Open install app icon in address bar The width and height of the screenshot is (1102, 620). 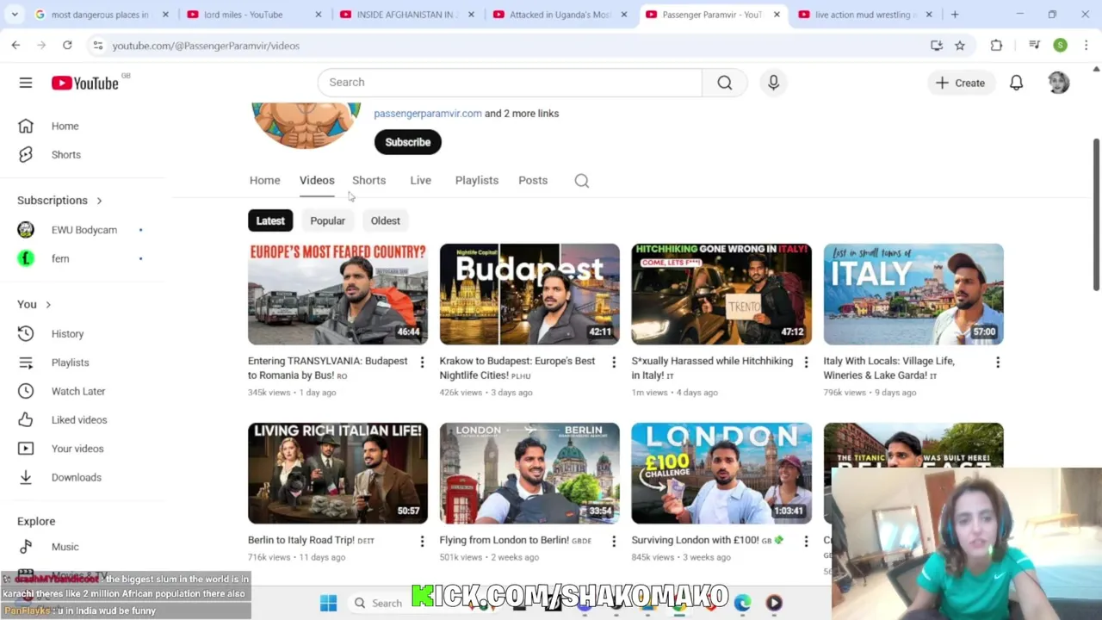[x=937, y=46]
